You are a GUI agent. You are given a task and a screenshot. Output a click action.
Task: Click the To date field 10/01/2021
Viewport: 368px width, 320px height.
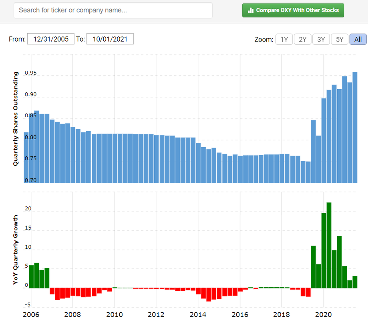coord(110,39)
